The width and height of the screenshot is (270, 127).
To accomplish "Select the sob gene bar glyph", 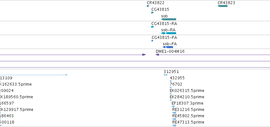I will pyautogui.click(x=168, y=19).
